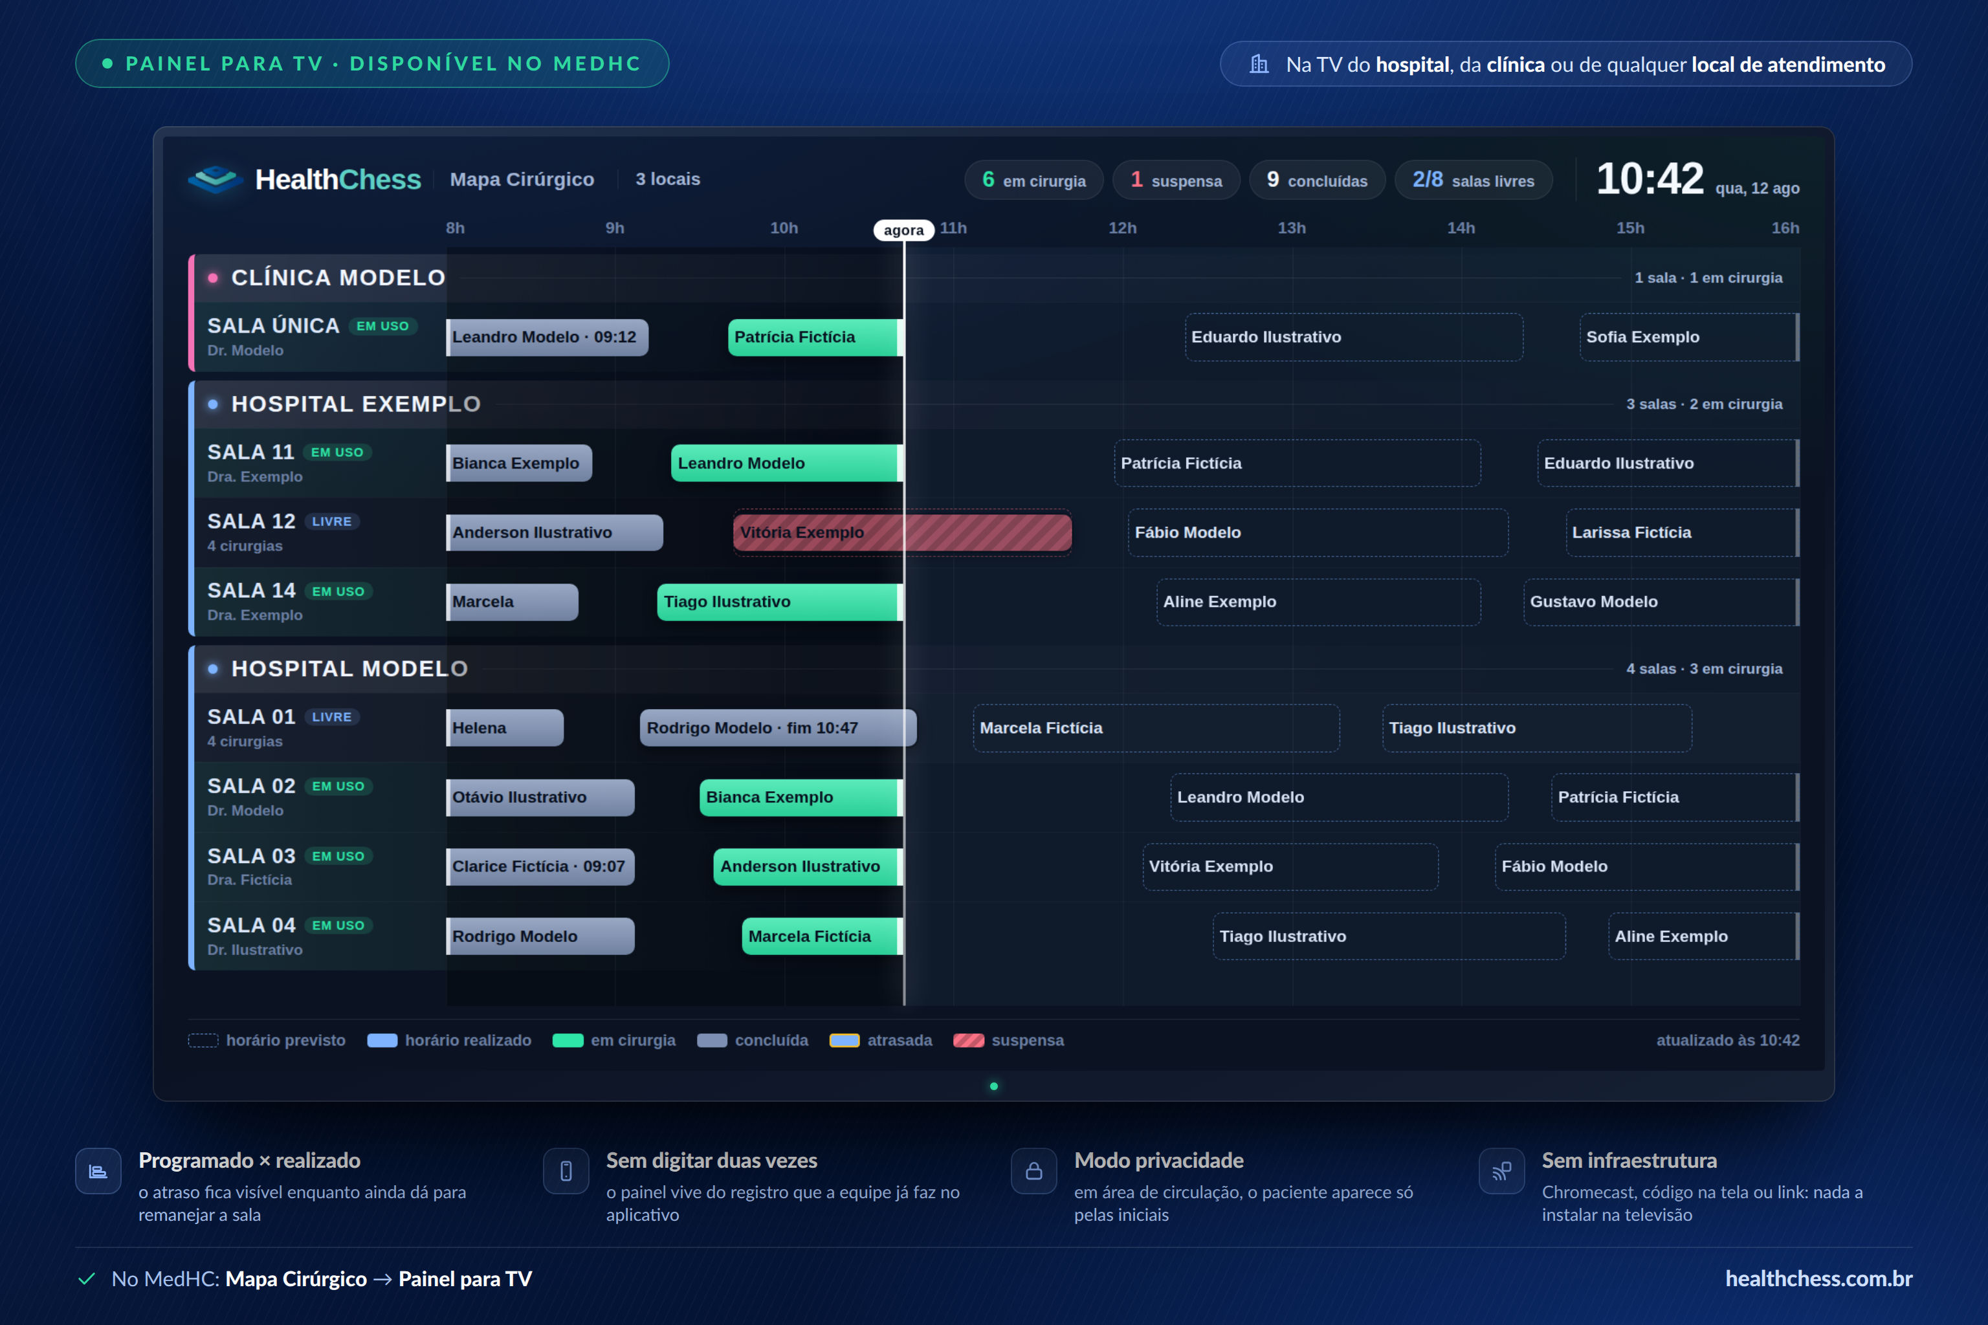This screenshot has height=1325, width=1988.
Task: Click Bianca Exemplo's green block in Sala 02
Action: coord(801,798)
